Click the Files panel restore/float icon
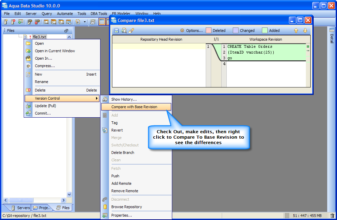Image resolution: width=337 pixels, height=220 pixels. tap(66, 31)
